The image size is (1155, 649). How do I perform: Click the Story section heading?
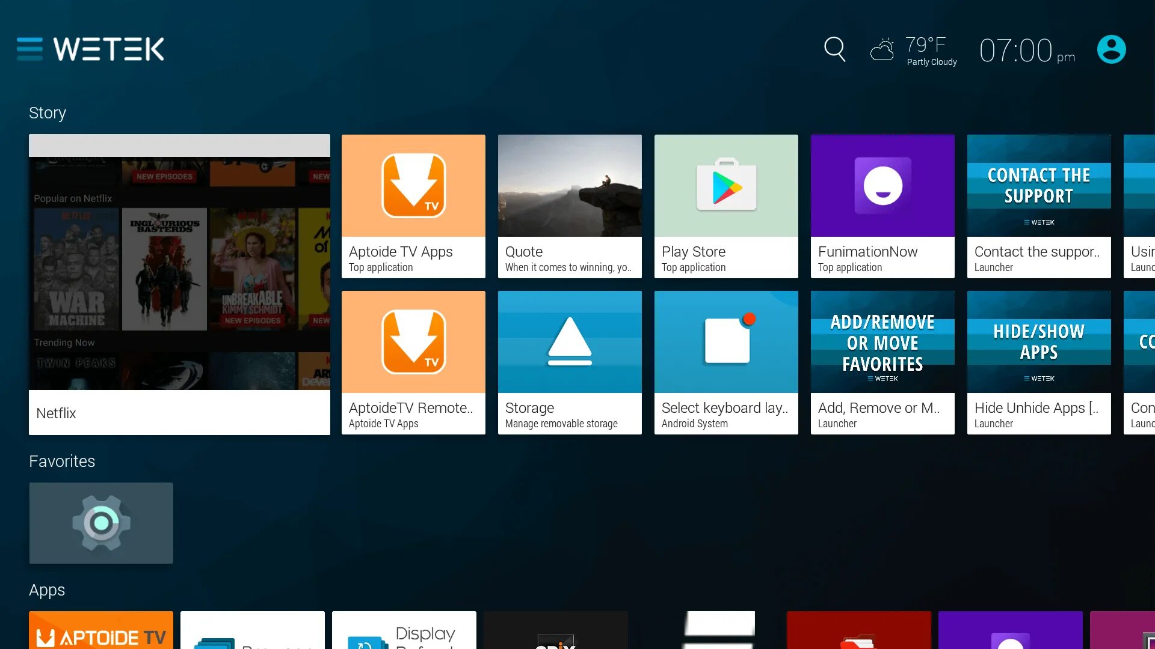click(48, 113)
